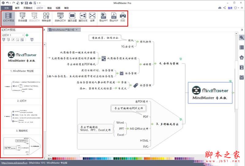
Task: Click the green plus add-slide icon
Action: pos(27,35)
